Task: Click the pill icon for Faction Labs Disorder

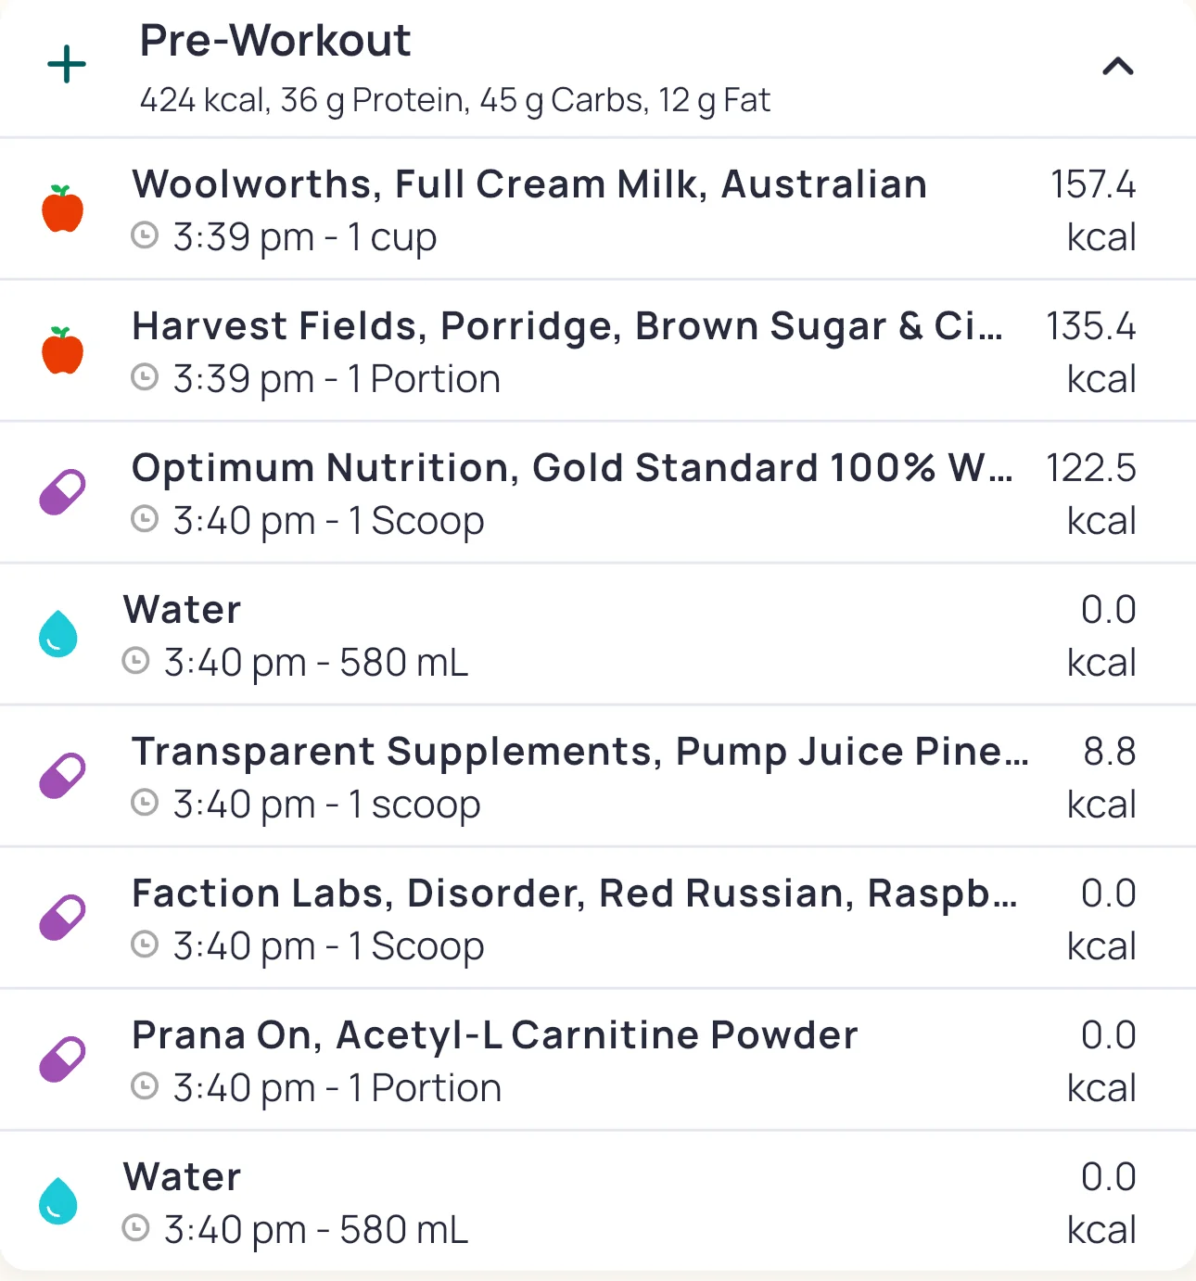Action: click(62, 918)
